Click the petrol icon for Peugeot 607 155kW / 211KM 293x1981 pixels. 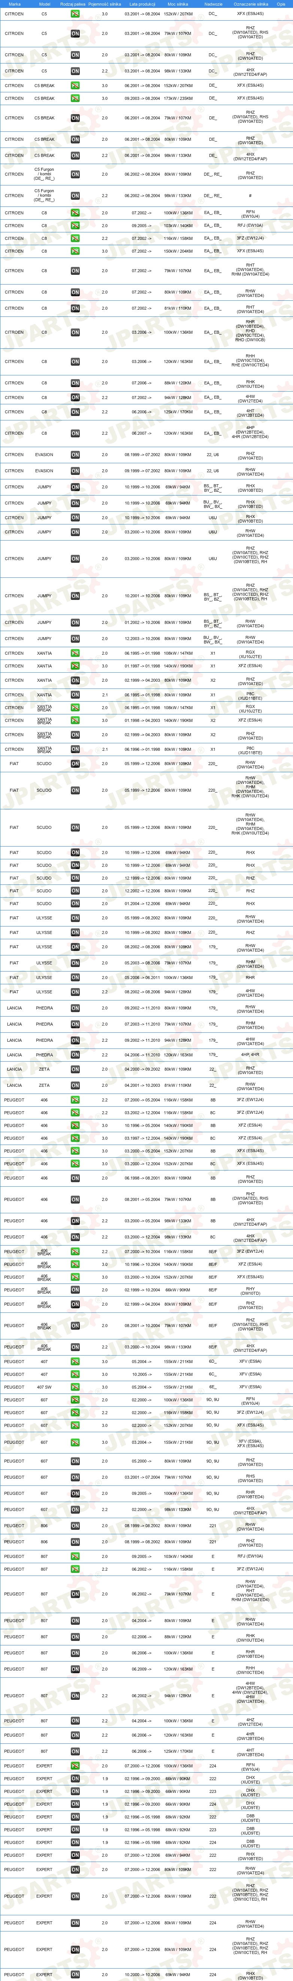click(75, 1443)
